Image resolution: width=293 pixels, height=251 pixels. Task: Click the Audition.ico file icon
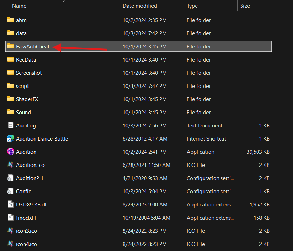[10, 165]
